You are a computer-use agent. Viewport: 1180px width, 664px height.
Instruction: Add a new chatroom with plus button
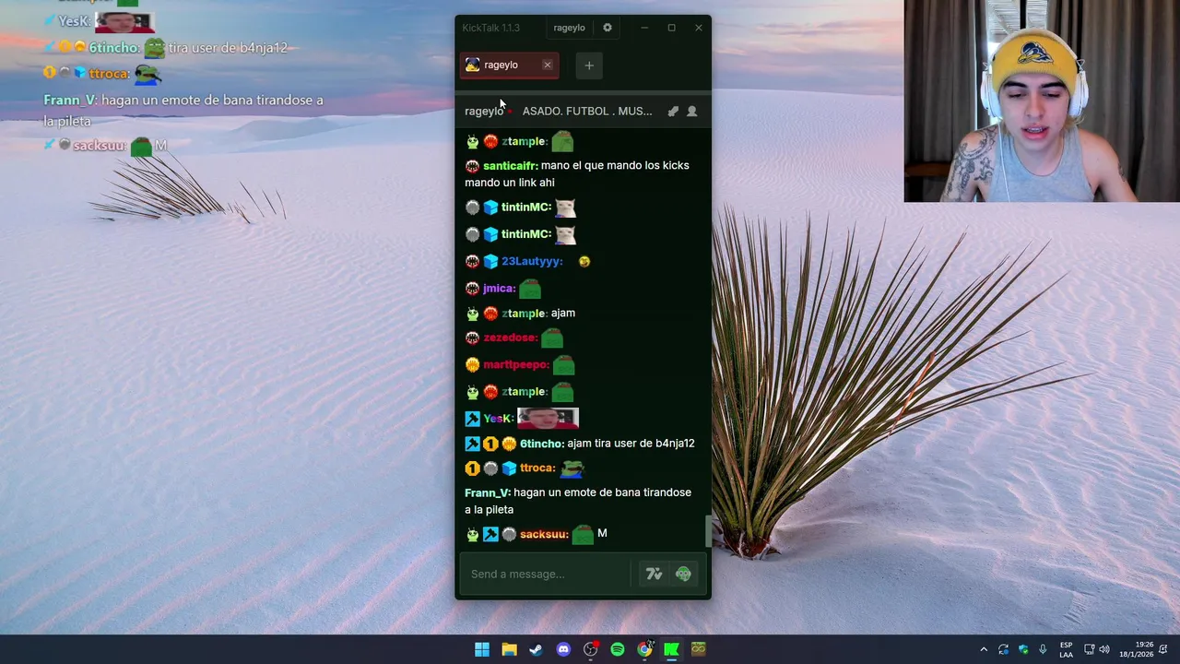[x=589, y=65]
